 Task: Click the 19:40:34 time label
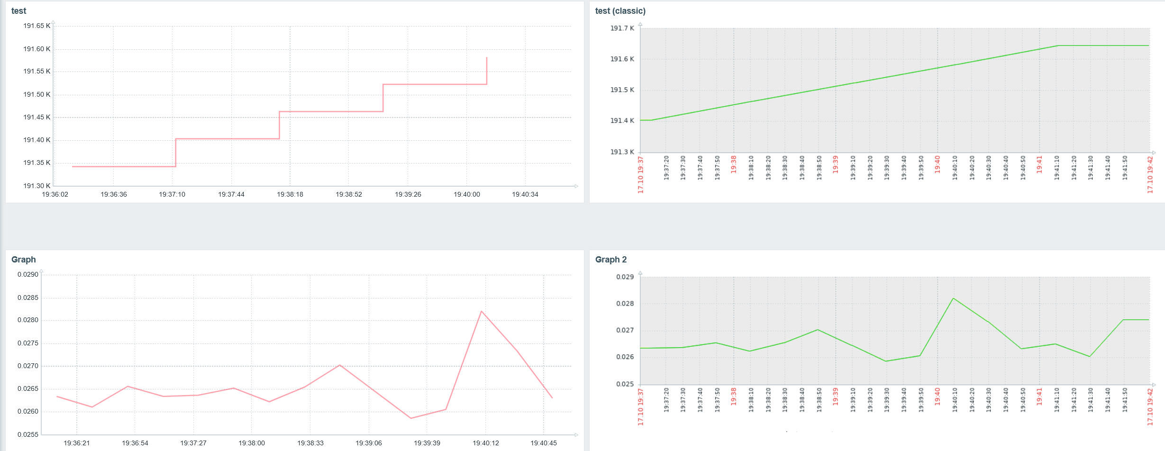525,194
